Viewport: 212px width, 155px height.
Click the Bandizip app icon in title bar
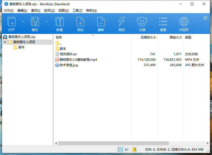pyautogui.click(x=6, y=4)
